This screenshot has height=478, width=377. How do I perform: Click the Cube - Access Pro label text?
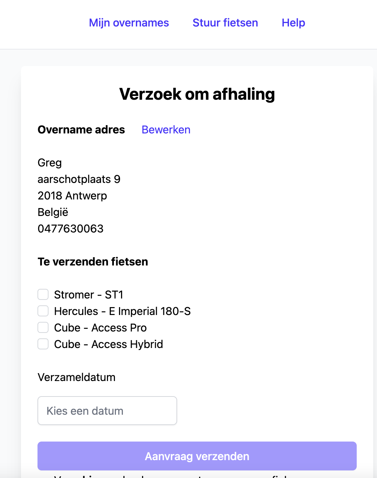click(x=100, y=328)
